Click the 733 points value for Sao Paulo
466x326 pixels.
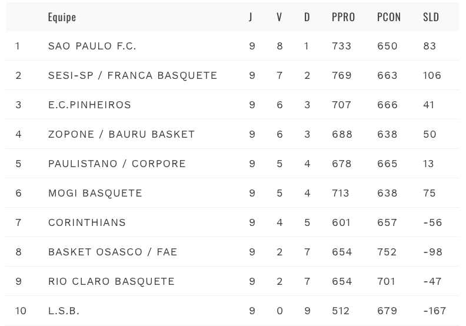(341, 46)
